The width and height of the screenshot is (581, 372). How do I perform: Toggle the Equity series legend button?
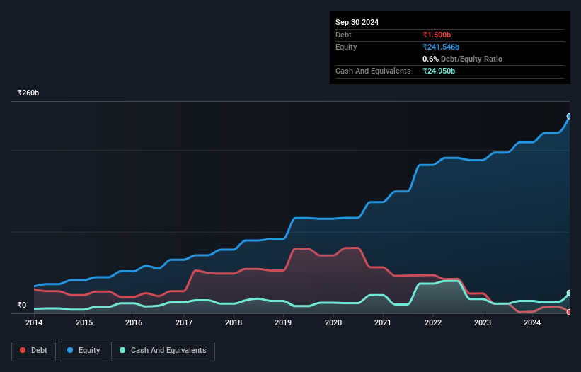(x=84, y=351)
